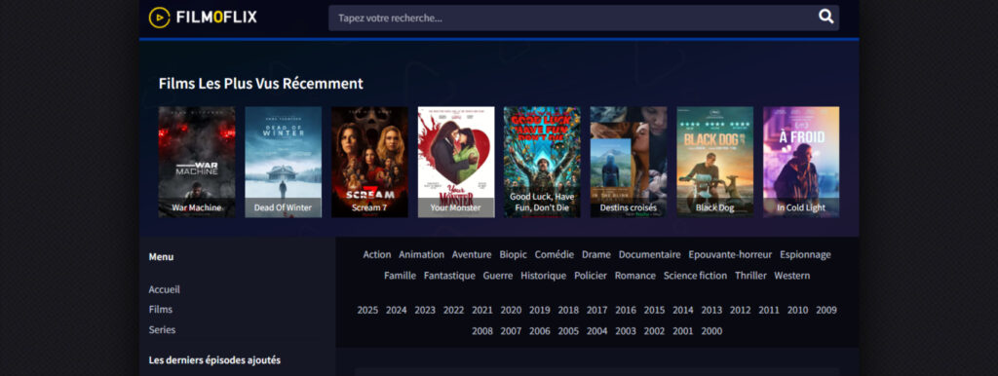Filter by year 2011
The image size is (998, 376).
[x=769, y=311]
